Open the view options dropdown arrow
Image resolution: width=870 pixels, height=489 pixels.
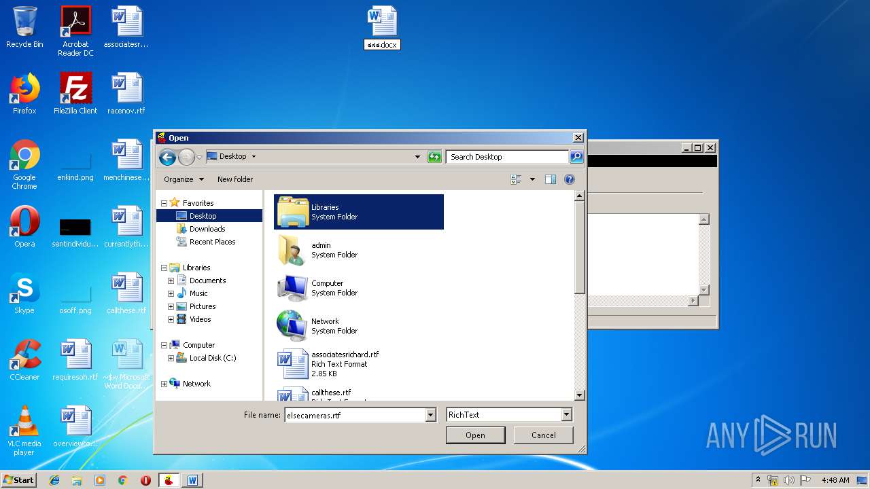(532, 179)
